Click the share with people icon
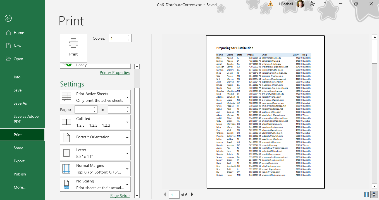This screenshot has width=379, height=200. pyautogui.click(x=313, y=3)
